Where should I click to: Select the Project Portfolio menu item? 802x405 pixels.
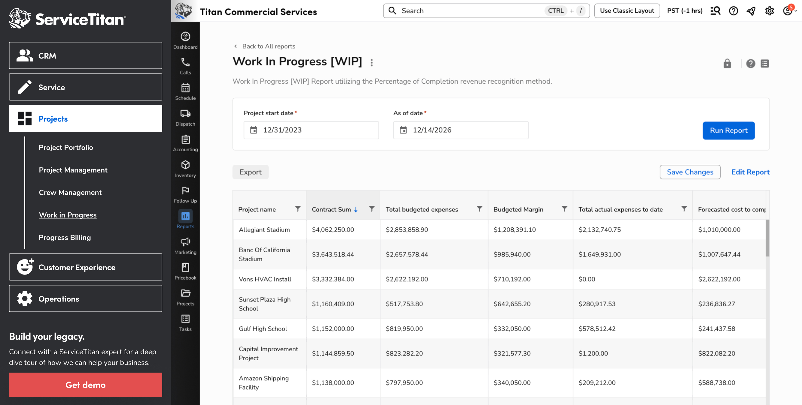pyautogui.click(x=66, y=147)
